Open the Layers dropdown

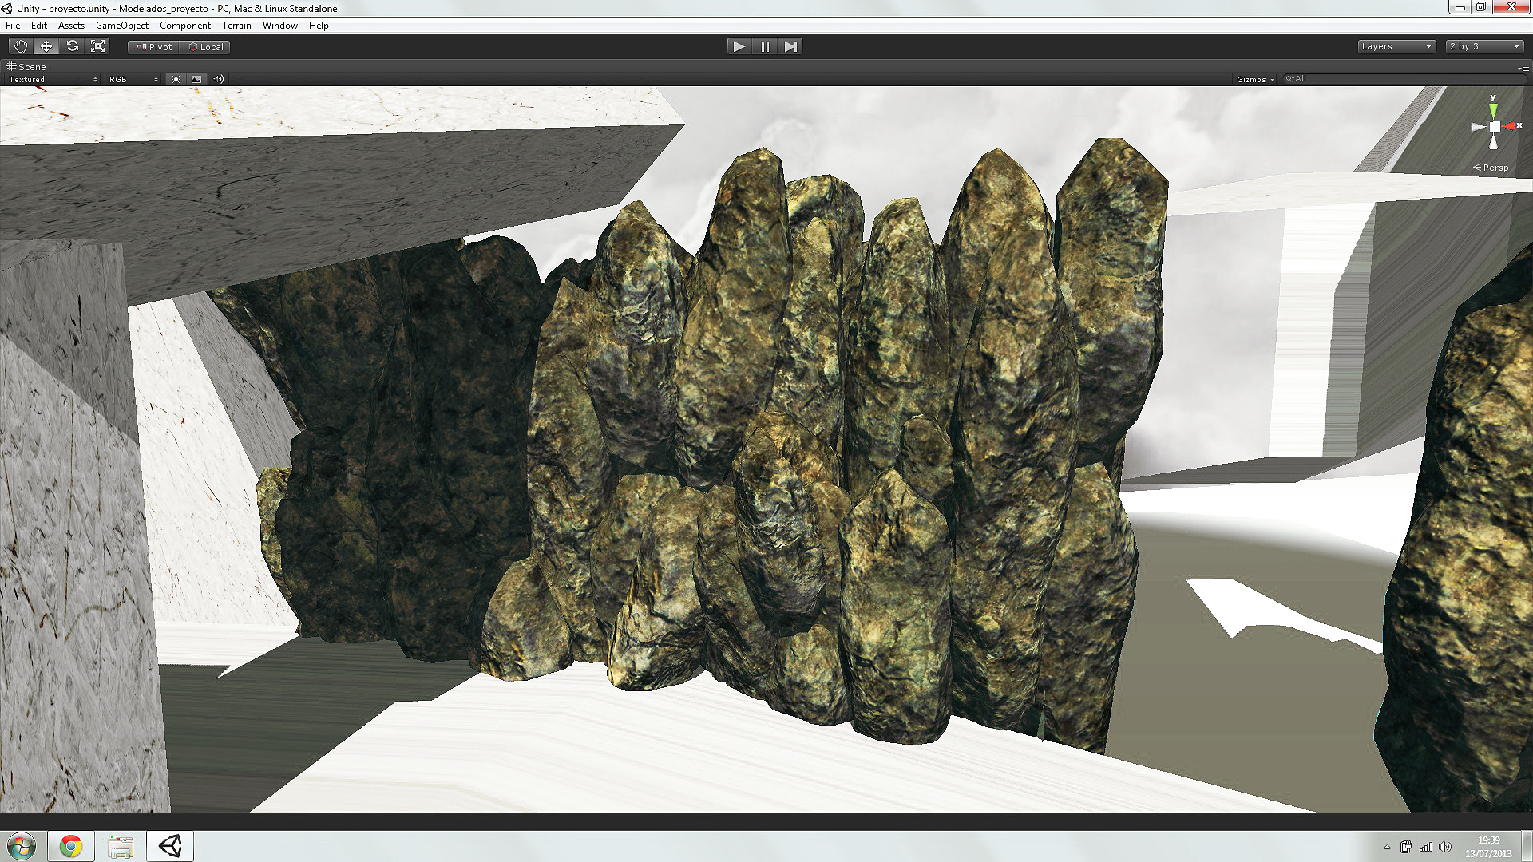(x=1396, y=46)
